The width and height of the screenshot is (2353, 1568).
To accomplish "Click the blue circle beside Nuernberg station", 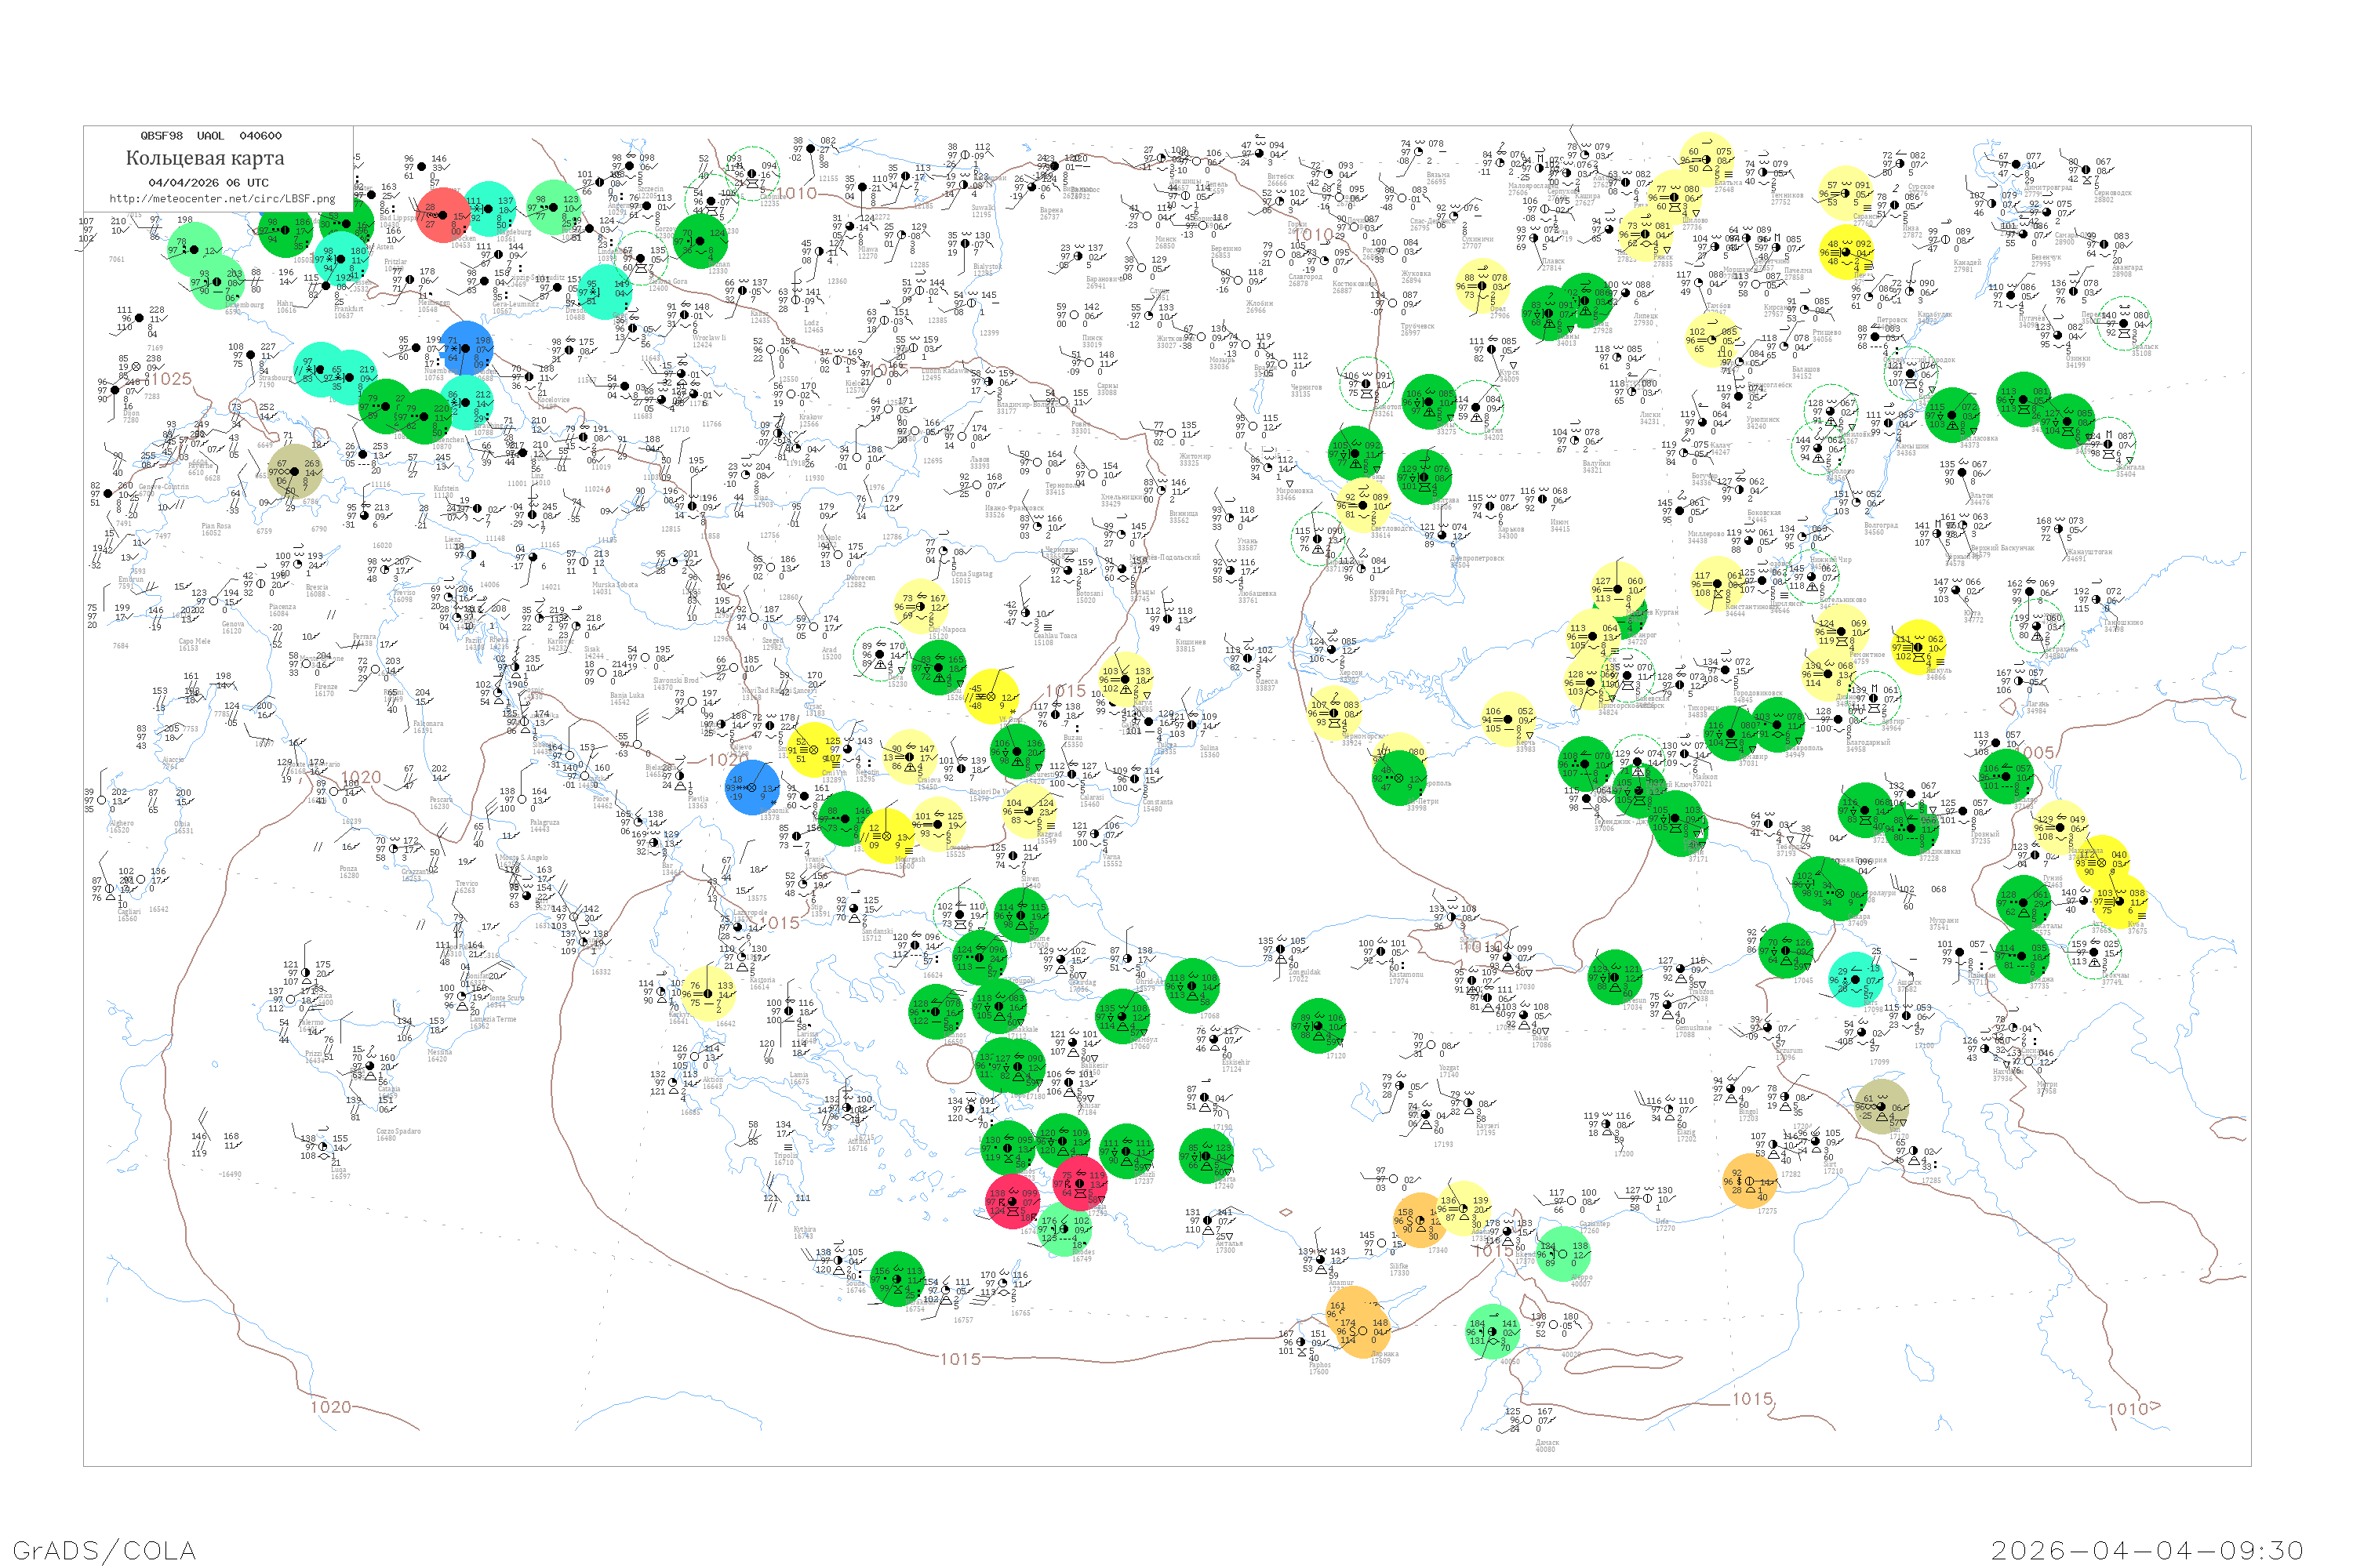I will 466,348.
